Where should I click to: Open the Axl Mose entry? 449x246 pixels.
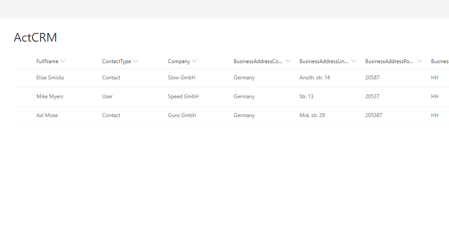click(x=47, y=115)
